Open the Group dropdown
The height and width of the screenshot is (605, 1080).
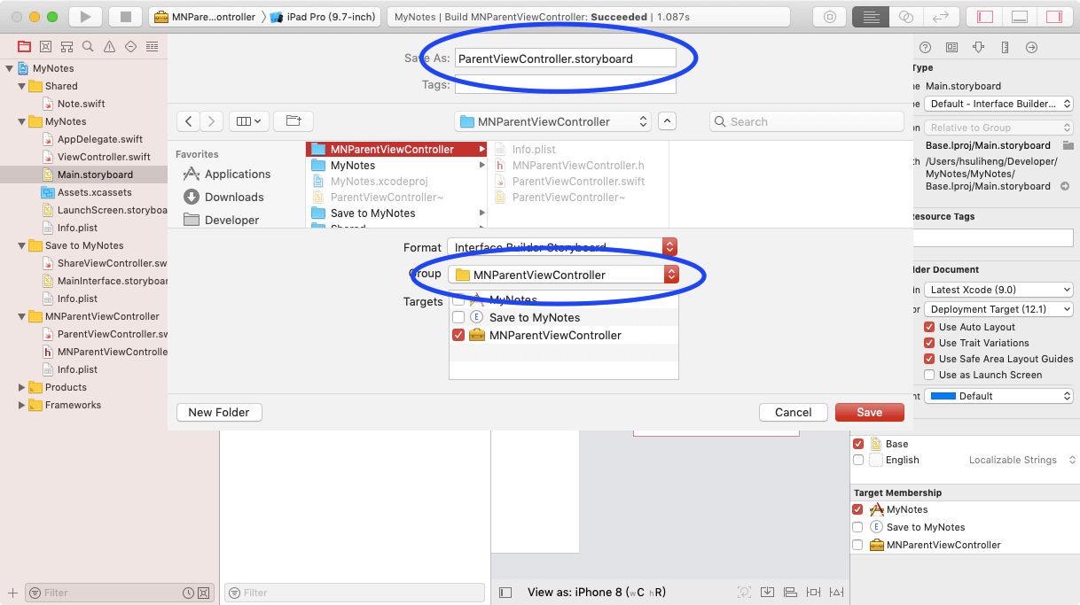(562, 275)
